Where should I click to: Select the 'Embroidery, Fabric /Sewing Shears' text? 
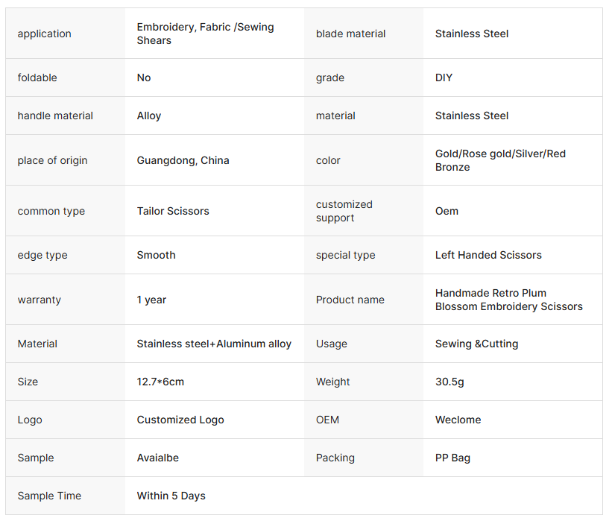pos(205,34)
